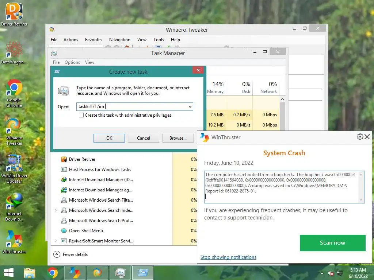
Task: Click the Winaero Tweaker title bar icon
Action: click(52, 30)
